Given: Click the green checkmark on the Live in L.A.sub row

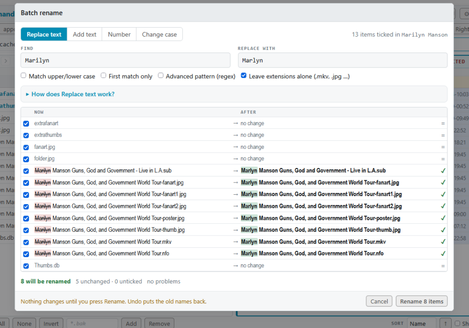Looking at the screenshot, I should (x=443, y=171).
